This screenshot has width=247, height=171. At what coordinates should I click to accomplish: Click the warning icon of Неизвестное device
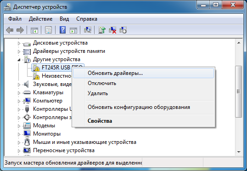click(36, 76)
